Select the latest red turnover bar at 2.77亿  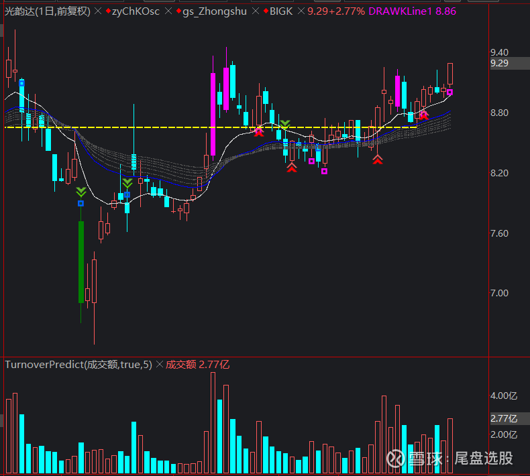(x=450, y=446)
